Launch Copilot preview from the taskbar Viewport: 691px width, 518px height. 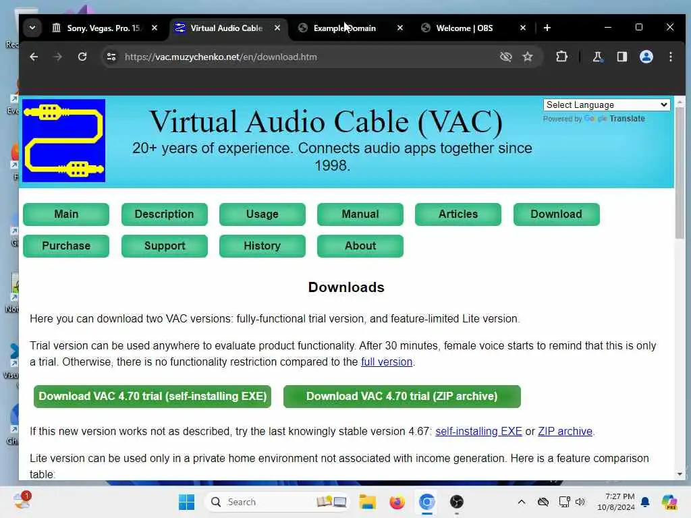click(669, 502)
